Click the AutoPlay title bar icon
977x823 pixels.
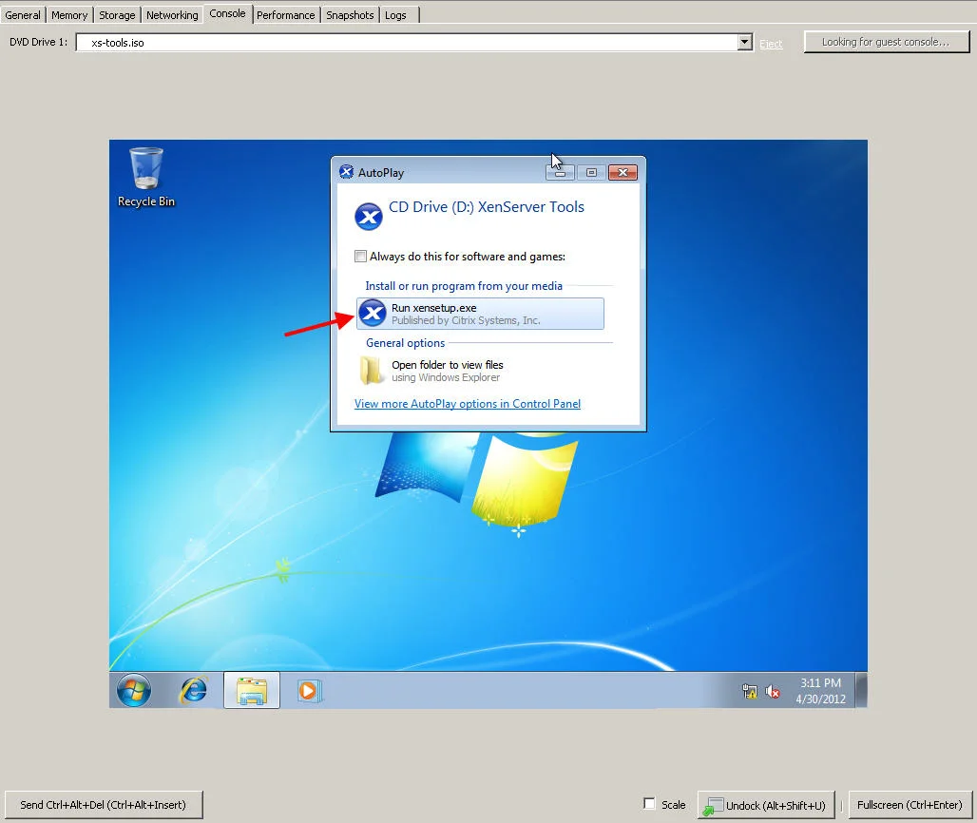pyautogui.click(x=347, y=172)
